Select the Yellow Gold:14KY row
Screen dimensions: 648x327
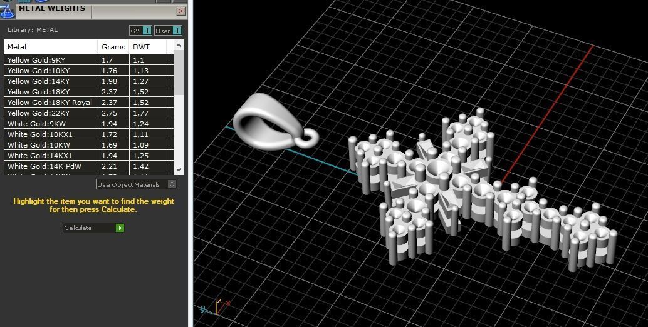tap(89, 81)
